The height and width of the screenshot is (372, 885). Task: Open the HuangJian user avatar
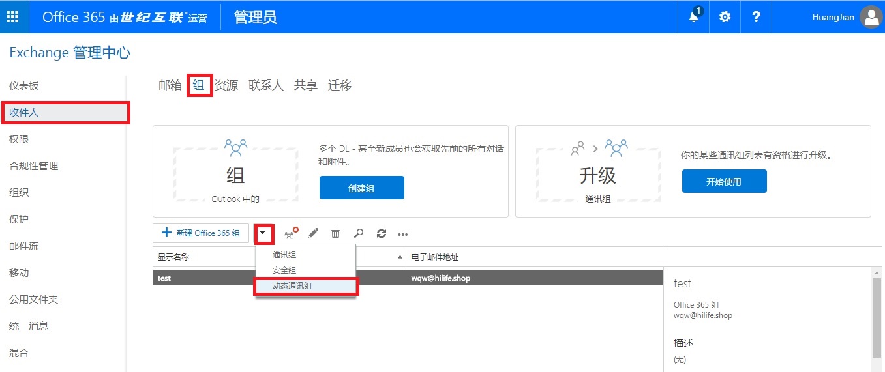click(871, 17)
